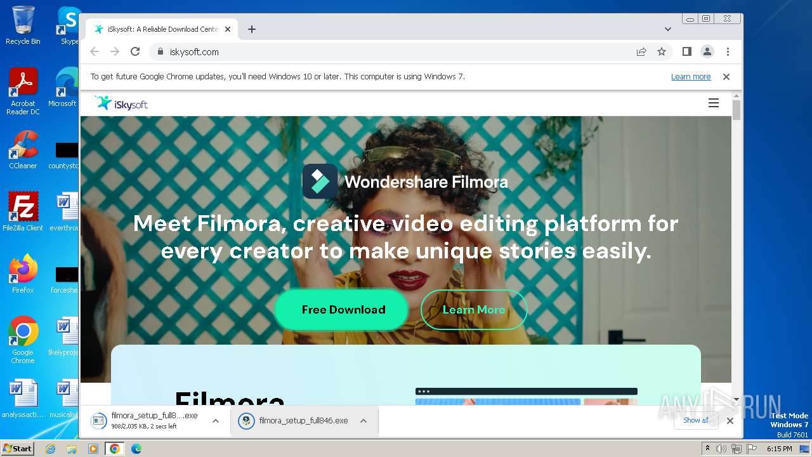
Task: Click the Wondershare Filmora logo icon
Action: point(320,182)
